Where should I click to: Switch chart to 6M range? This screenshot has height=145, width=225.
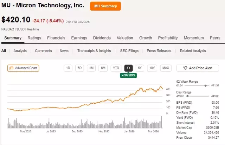(x=103, y=68)
